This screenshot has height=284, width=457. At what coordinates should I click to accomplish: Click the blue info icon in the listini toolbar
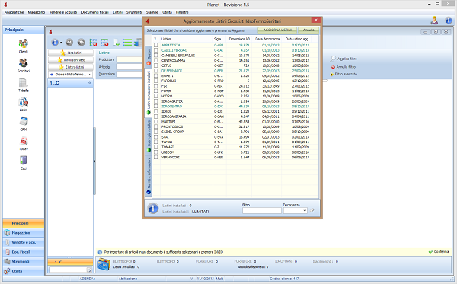(x=55, y=43)
